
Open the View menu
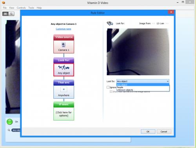11,8
